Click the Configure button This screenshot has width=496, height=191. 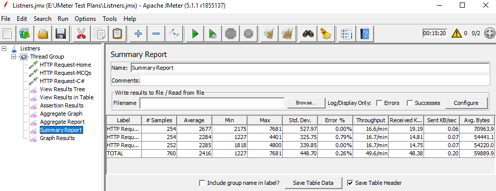pos(466,103)
